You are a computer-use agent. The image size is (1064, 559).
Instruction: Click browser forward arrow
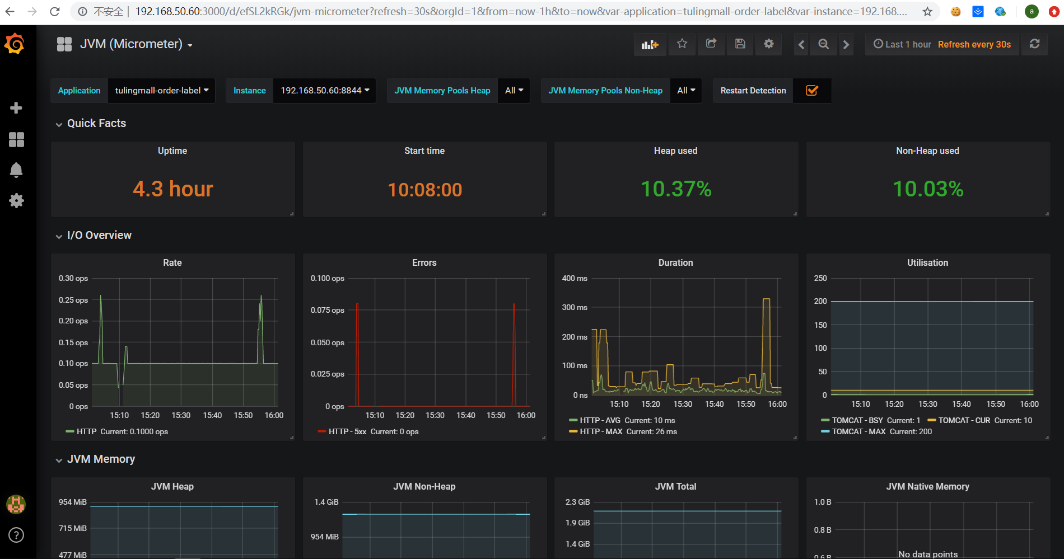32,11
